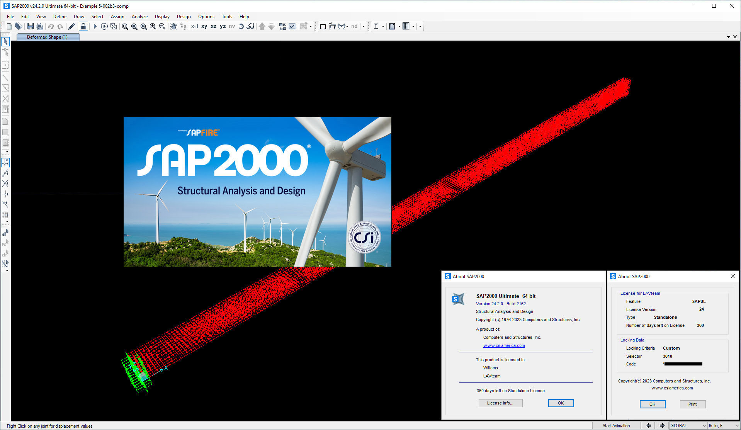Click the Rotate 3D View icon

click(241, 26)
